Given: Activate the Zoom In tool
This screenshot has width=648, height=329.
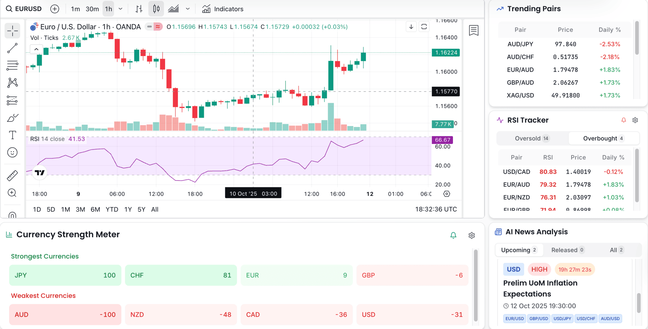Looking at the screenshot, I should [12, 192].
